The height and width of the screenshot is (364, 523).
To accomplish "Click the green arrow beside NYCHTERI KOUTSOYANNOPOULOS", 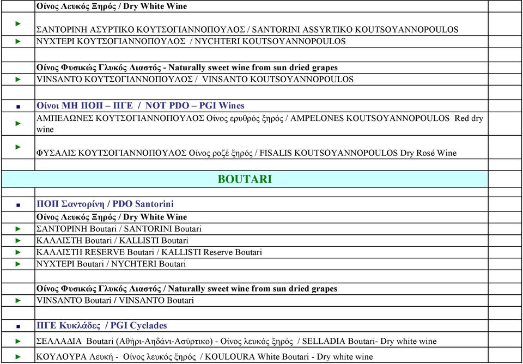I will 18,41.
